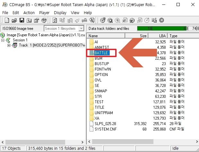
Task: Click the document with magnifier toolbar icon
Action: click(x=92, y=20)
